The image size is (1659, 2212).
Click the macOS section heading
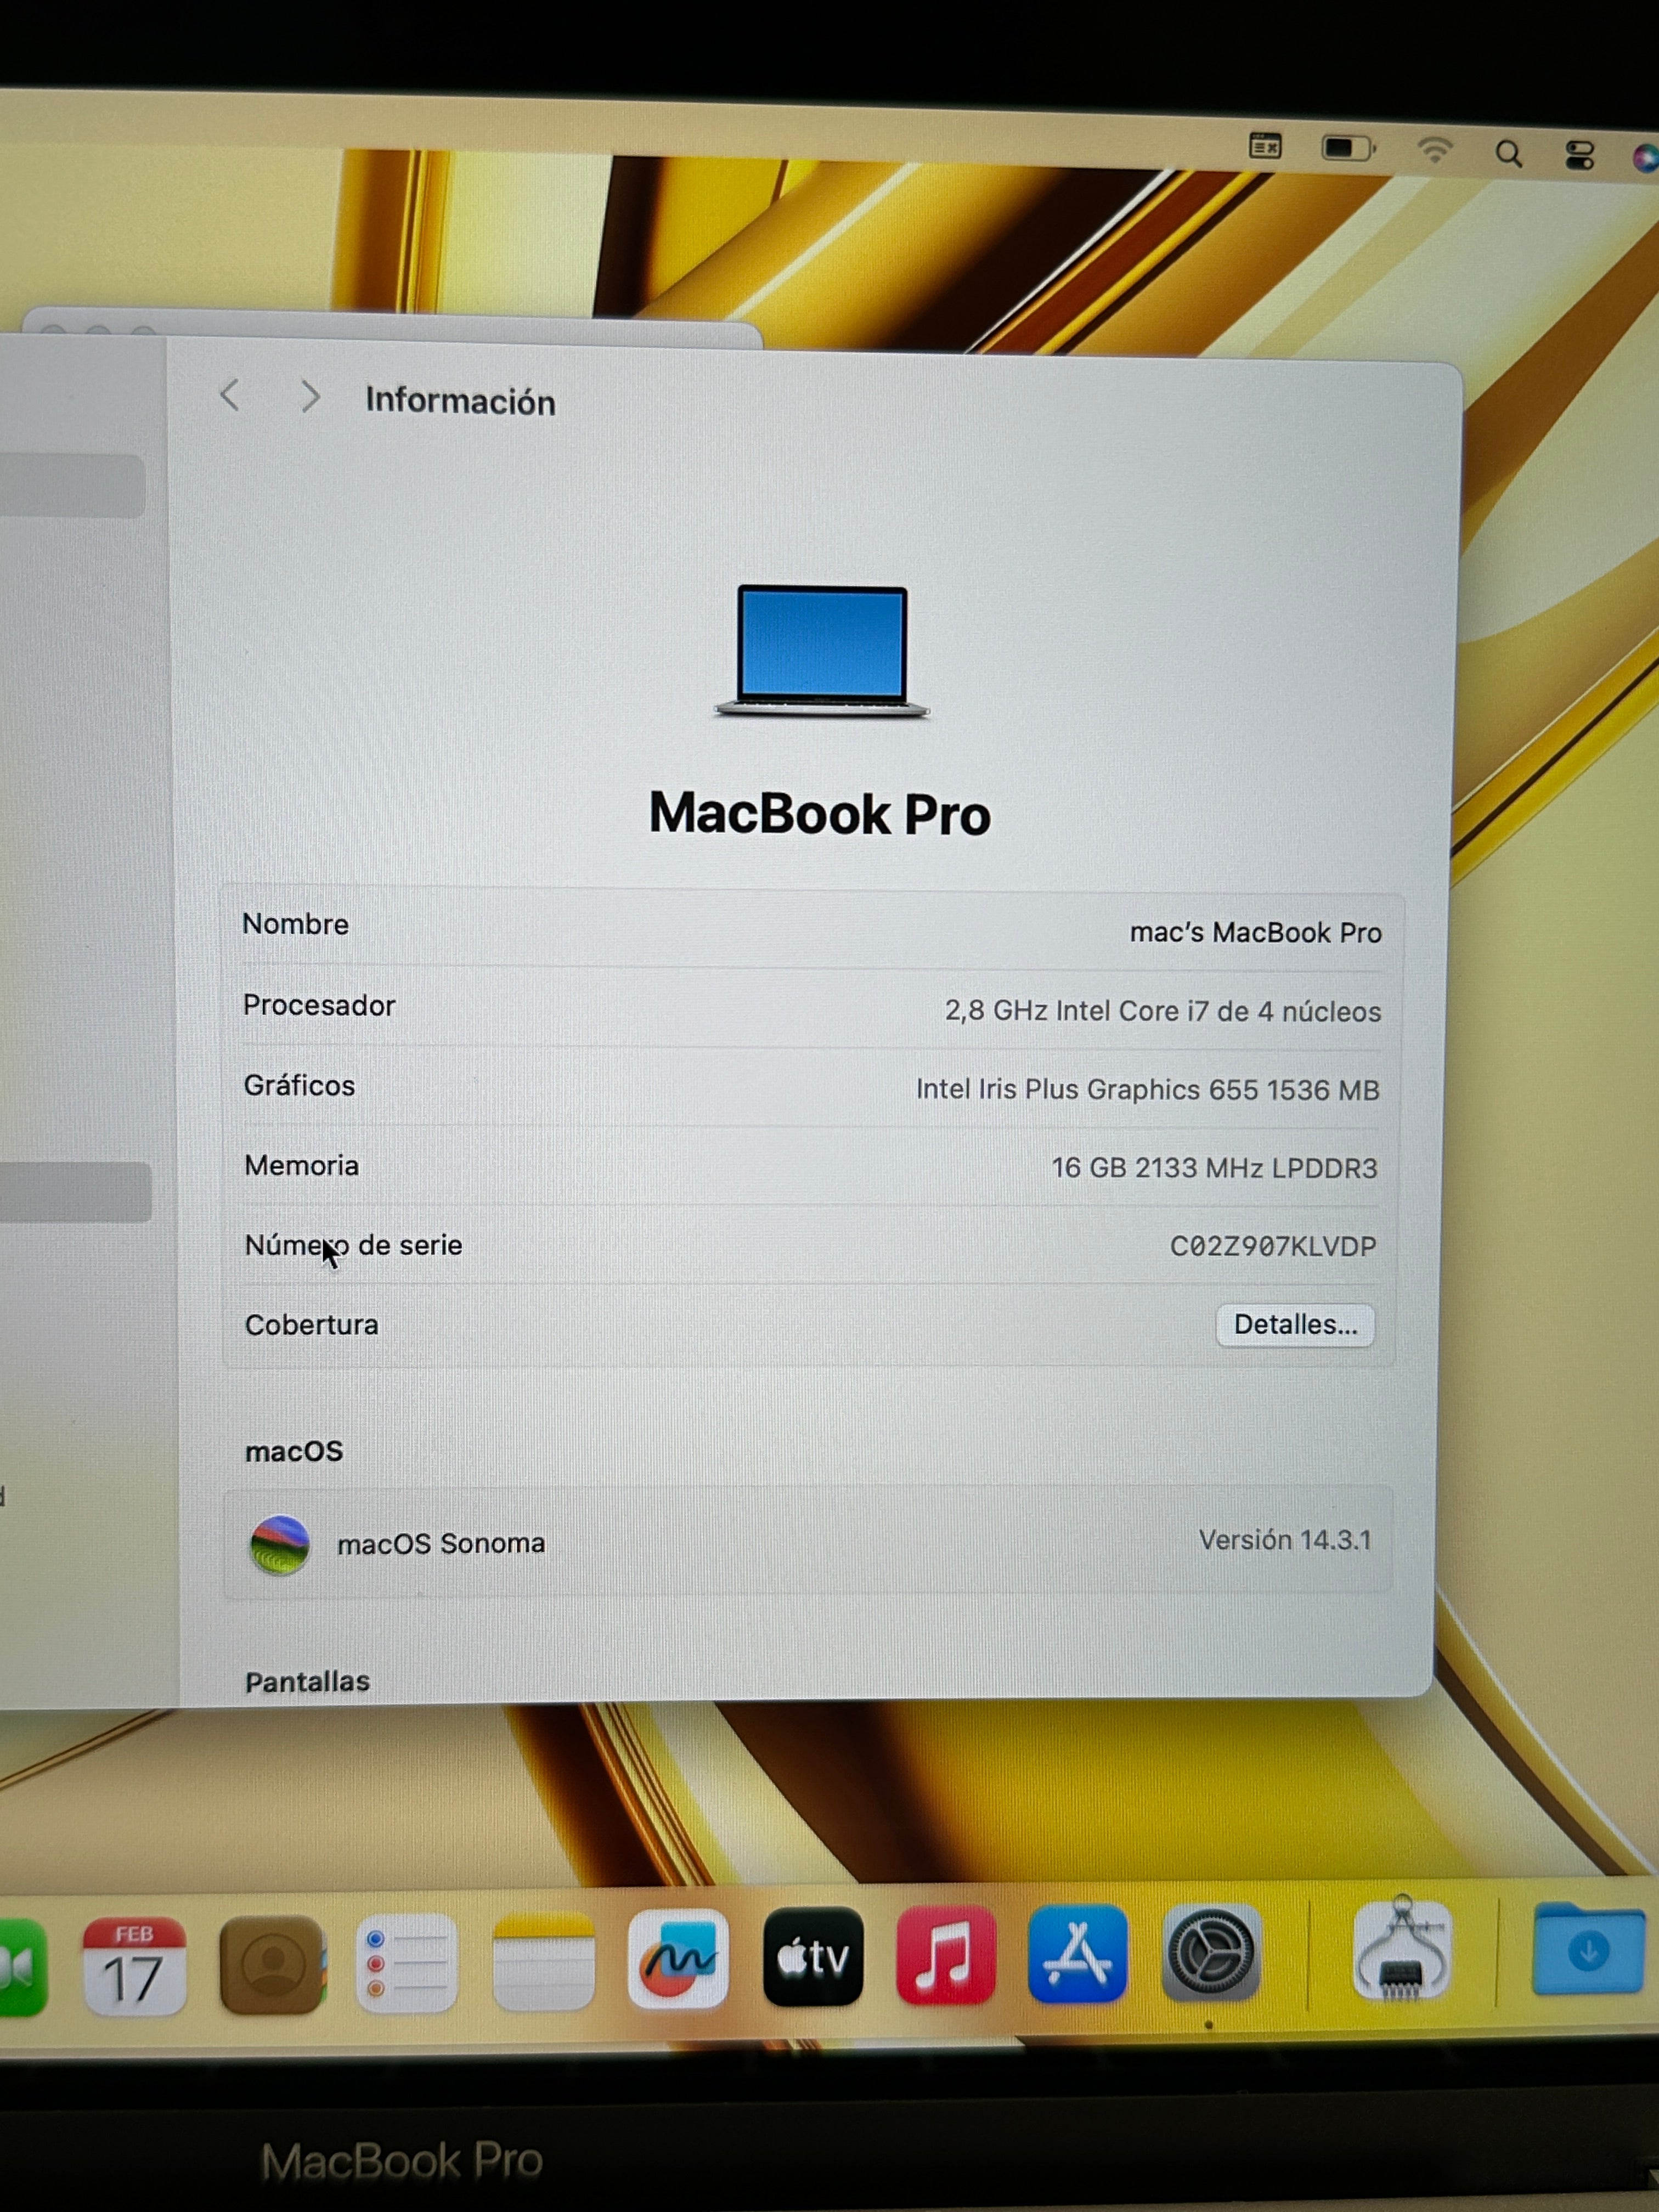point(294,1451)
